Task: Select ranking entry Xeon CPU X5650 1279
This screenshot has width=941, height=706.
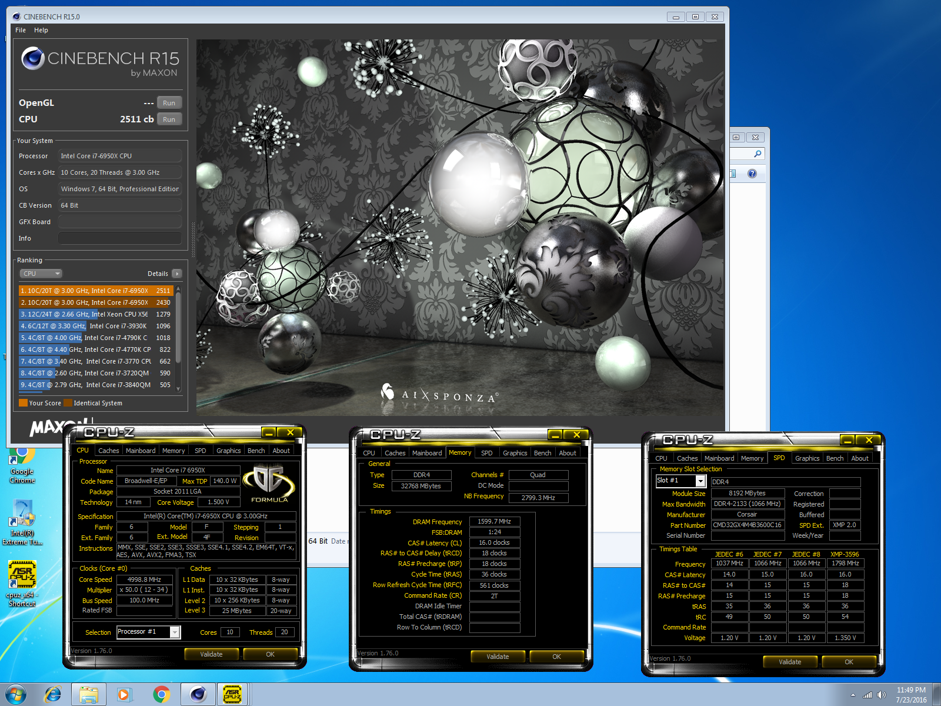Action: [96, 314]
